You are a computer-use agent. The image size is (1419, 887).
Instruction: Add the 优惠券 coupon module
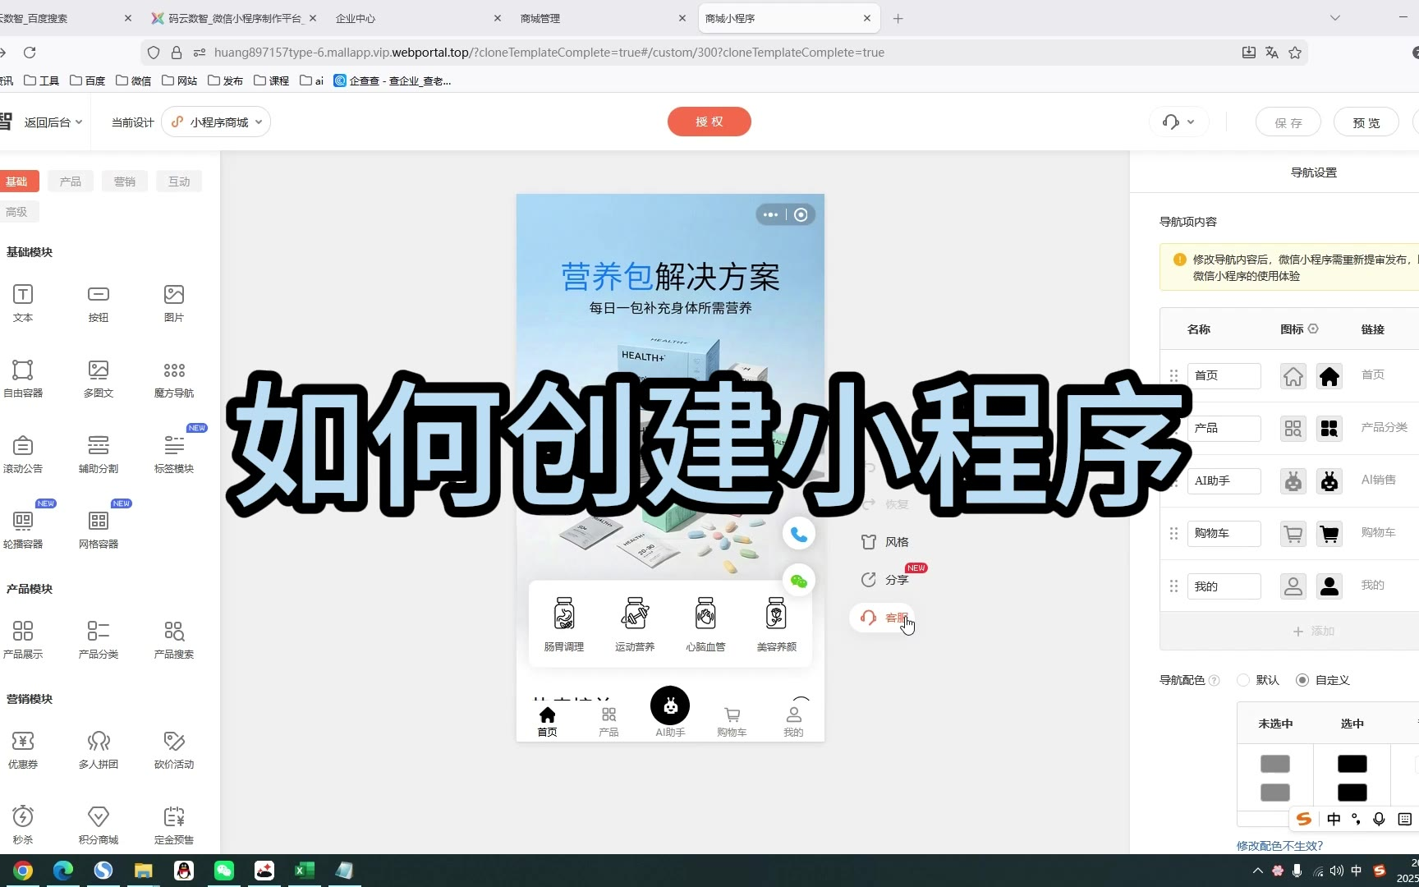[23, 750]
